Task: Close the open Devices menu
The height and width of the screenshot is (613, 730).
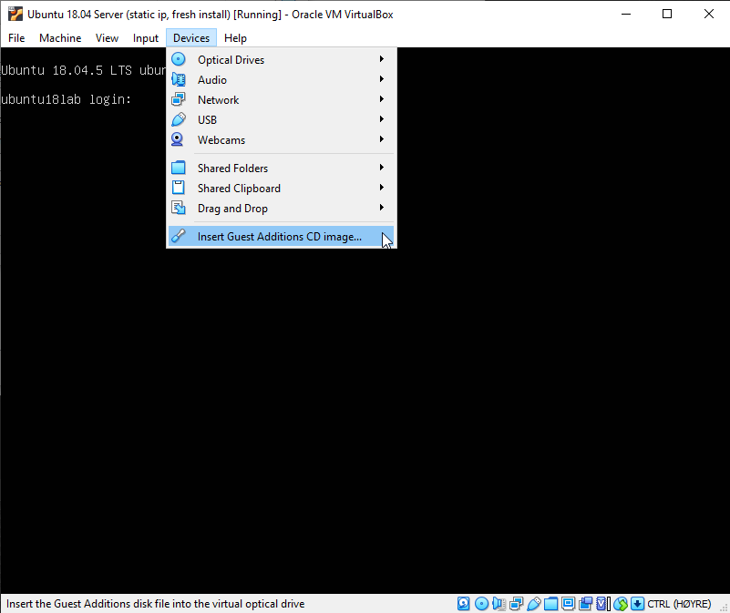Action: point(191,38)
